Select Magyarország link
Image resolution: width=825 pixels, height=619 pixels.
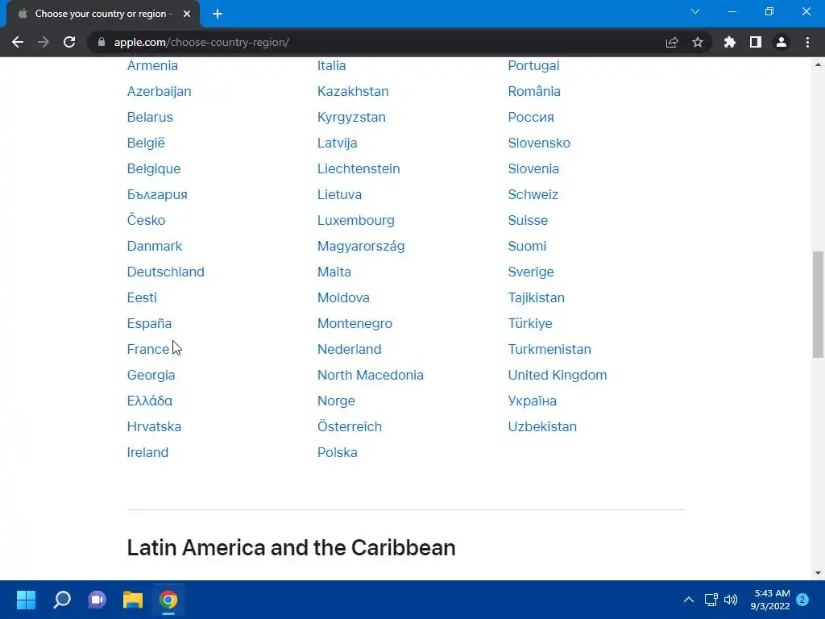click(x=361, y=247)
